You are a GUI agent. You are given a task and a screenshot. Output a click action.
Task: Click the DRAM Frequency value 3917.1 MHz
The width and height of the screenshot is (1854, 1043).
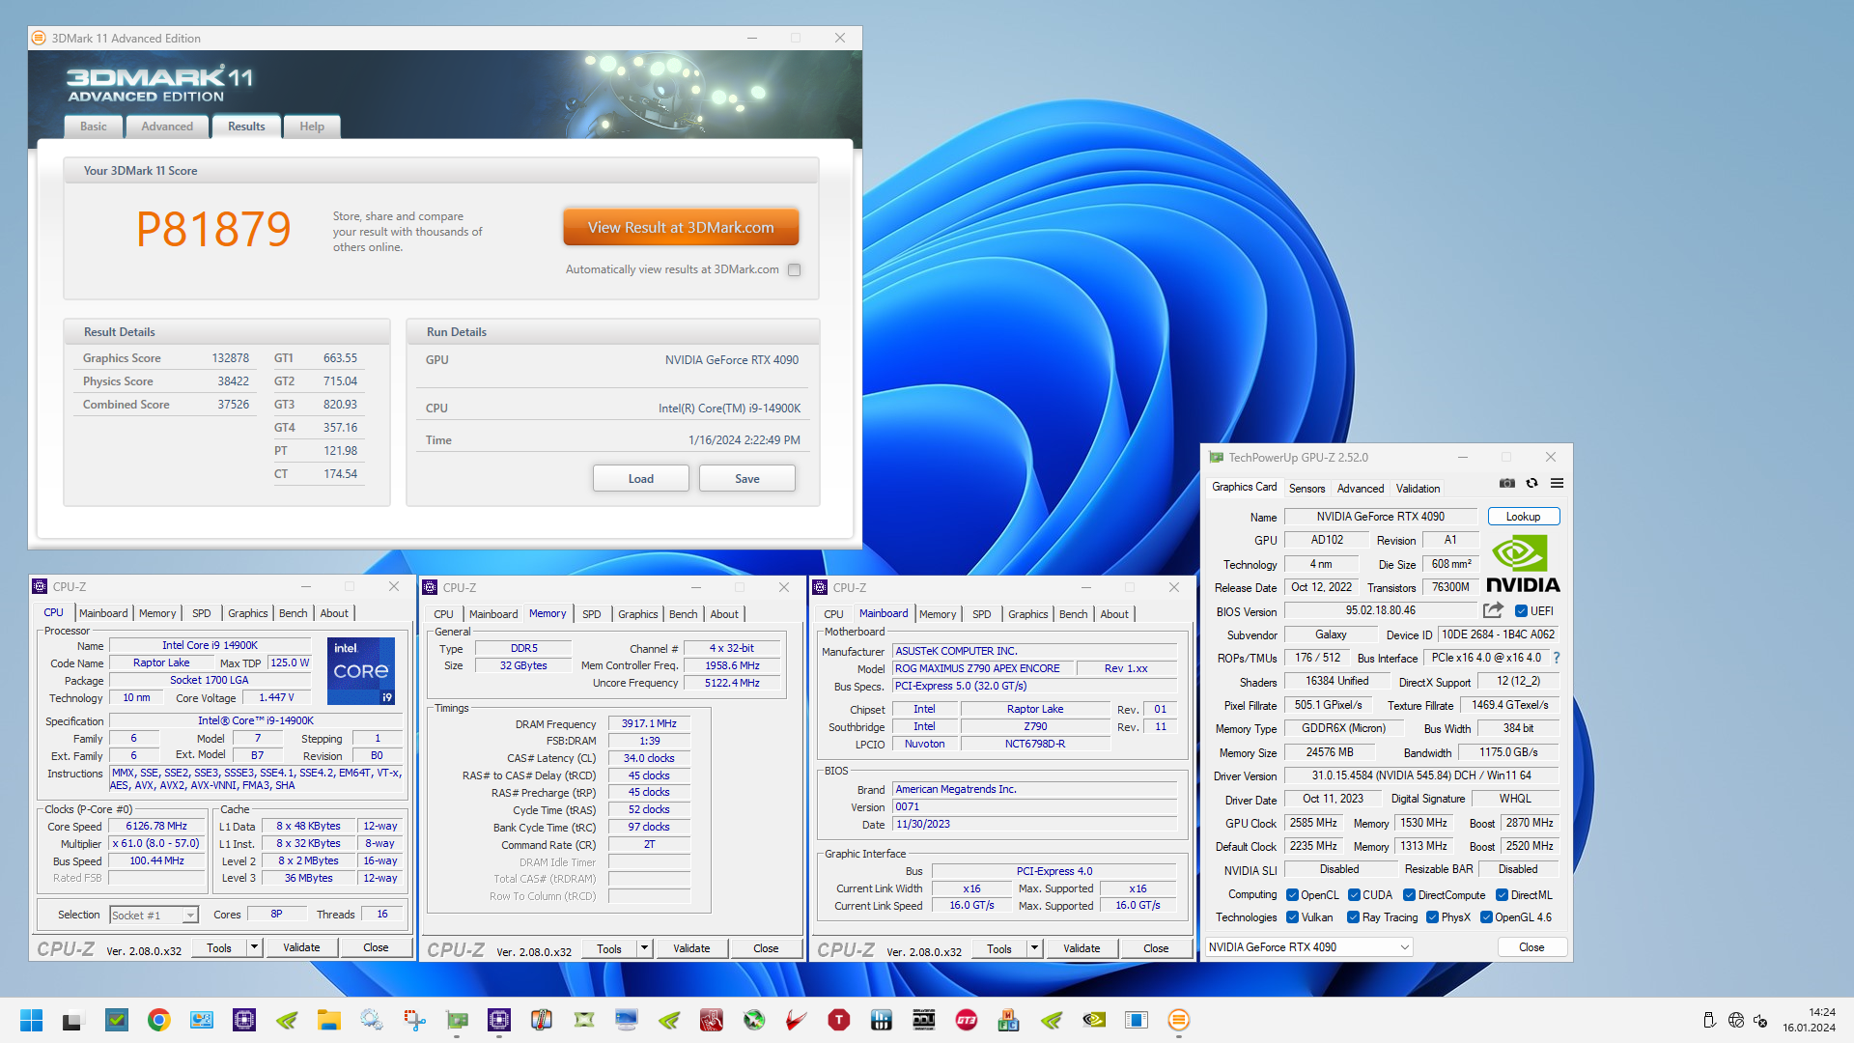(649, 723)
